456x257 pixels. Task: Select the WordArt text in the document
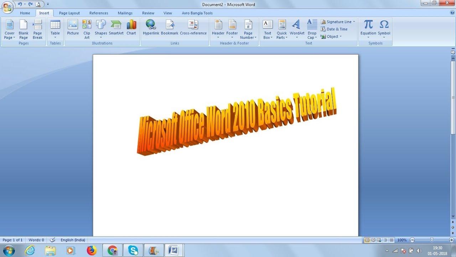tap(237, 121)
